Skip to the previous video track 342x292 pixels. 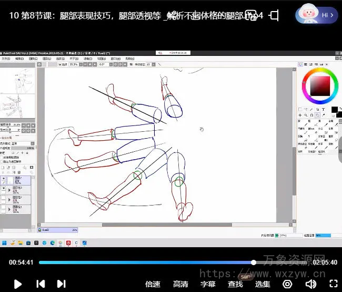tap(41, 284)
